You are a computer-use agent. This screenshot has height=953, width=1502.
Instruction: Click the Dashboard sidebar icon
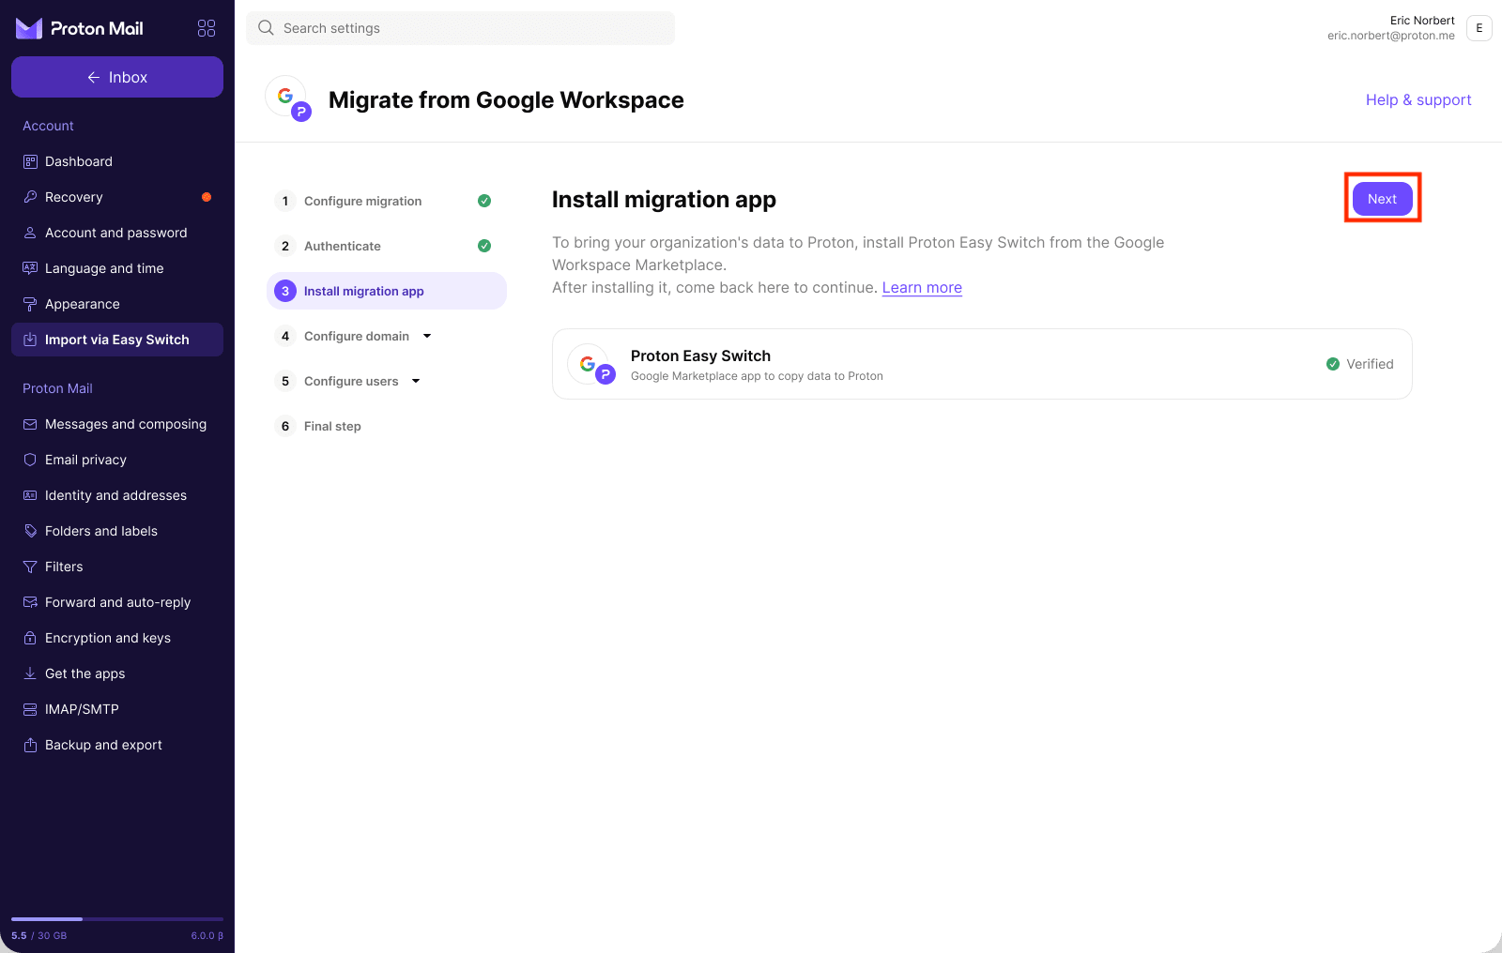[30, 161]
